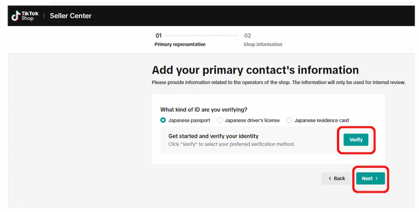
Task: Switch to the Shop information step
Action: click(x=263, y=44)
